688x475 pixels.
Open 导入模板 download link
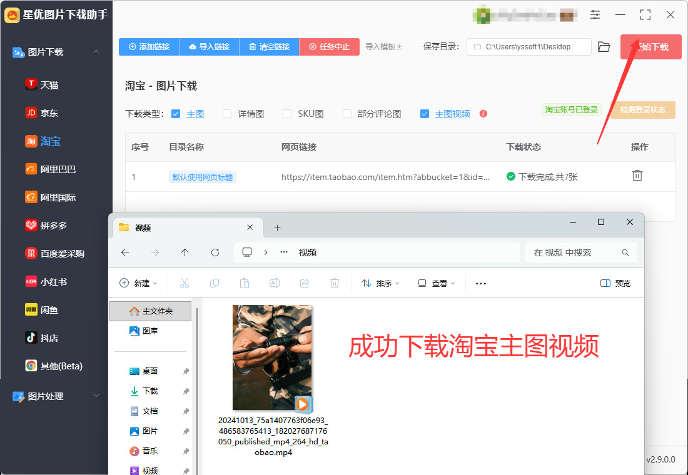[384, 46]
